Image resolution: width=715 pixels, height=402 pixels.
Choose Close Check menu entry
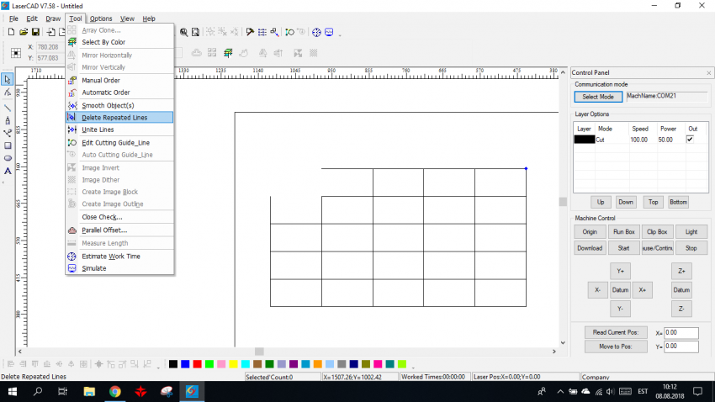119,217
